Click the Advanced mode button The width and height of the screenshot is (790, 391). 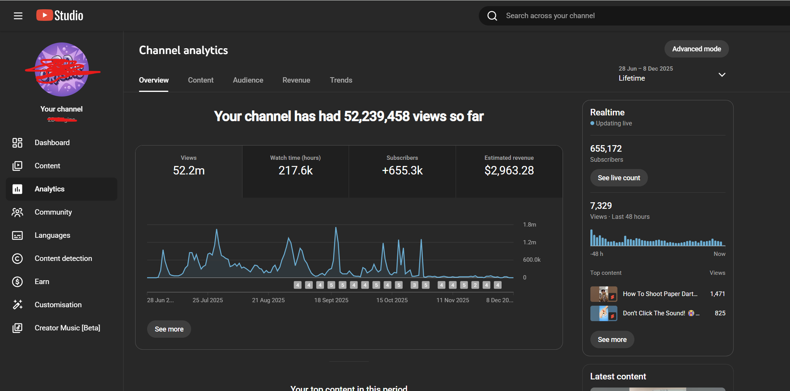point(696,49)
